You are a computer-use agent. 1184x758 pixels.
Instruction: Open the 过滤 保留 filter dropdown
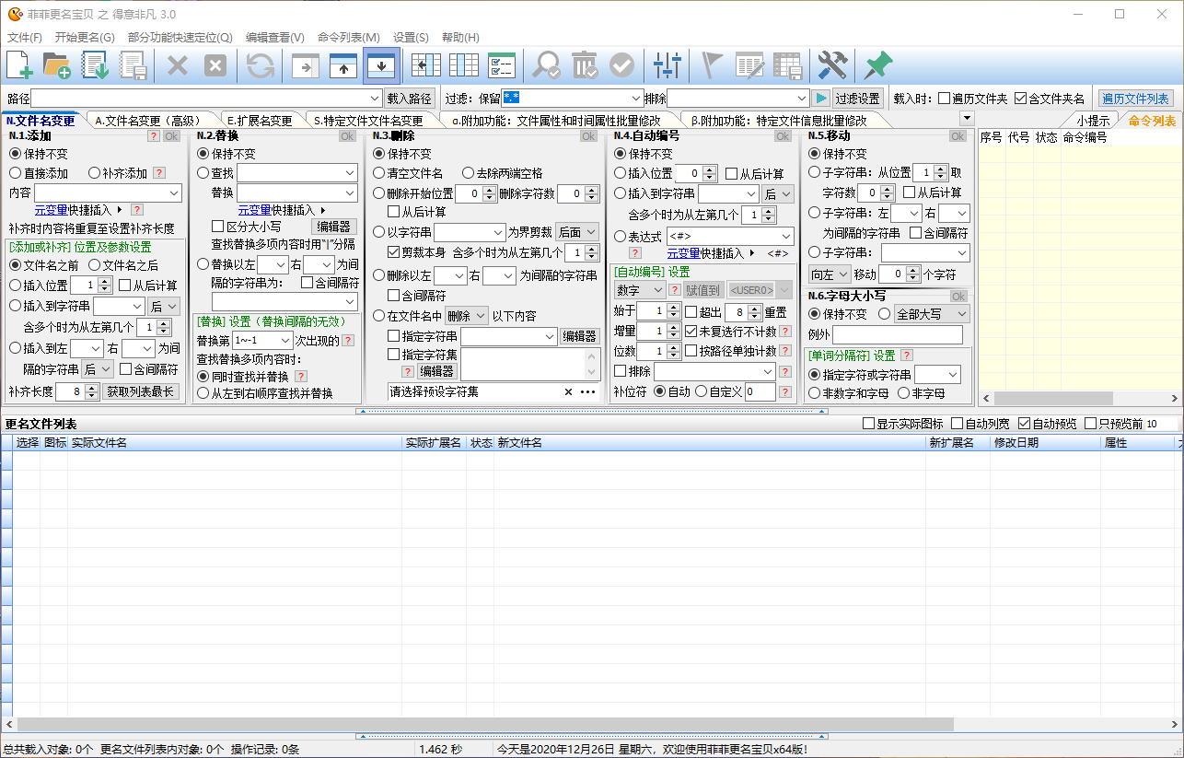tap(636, 99)
